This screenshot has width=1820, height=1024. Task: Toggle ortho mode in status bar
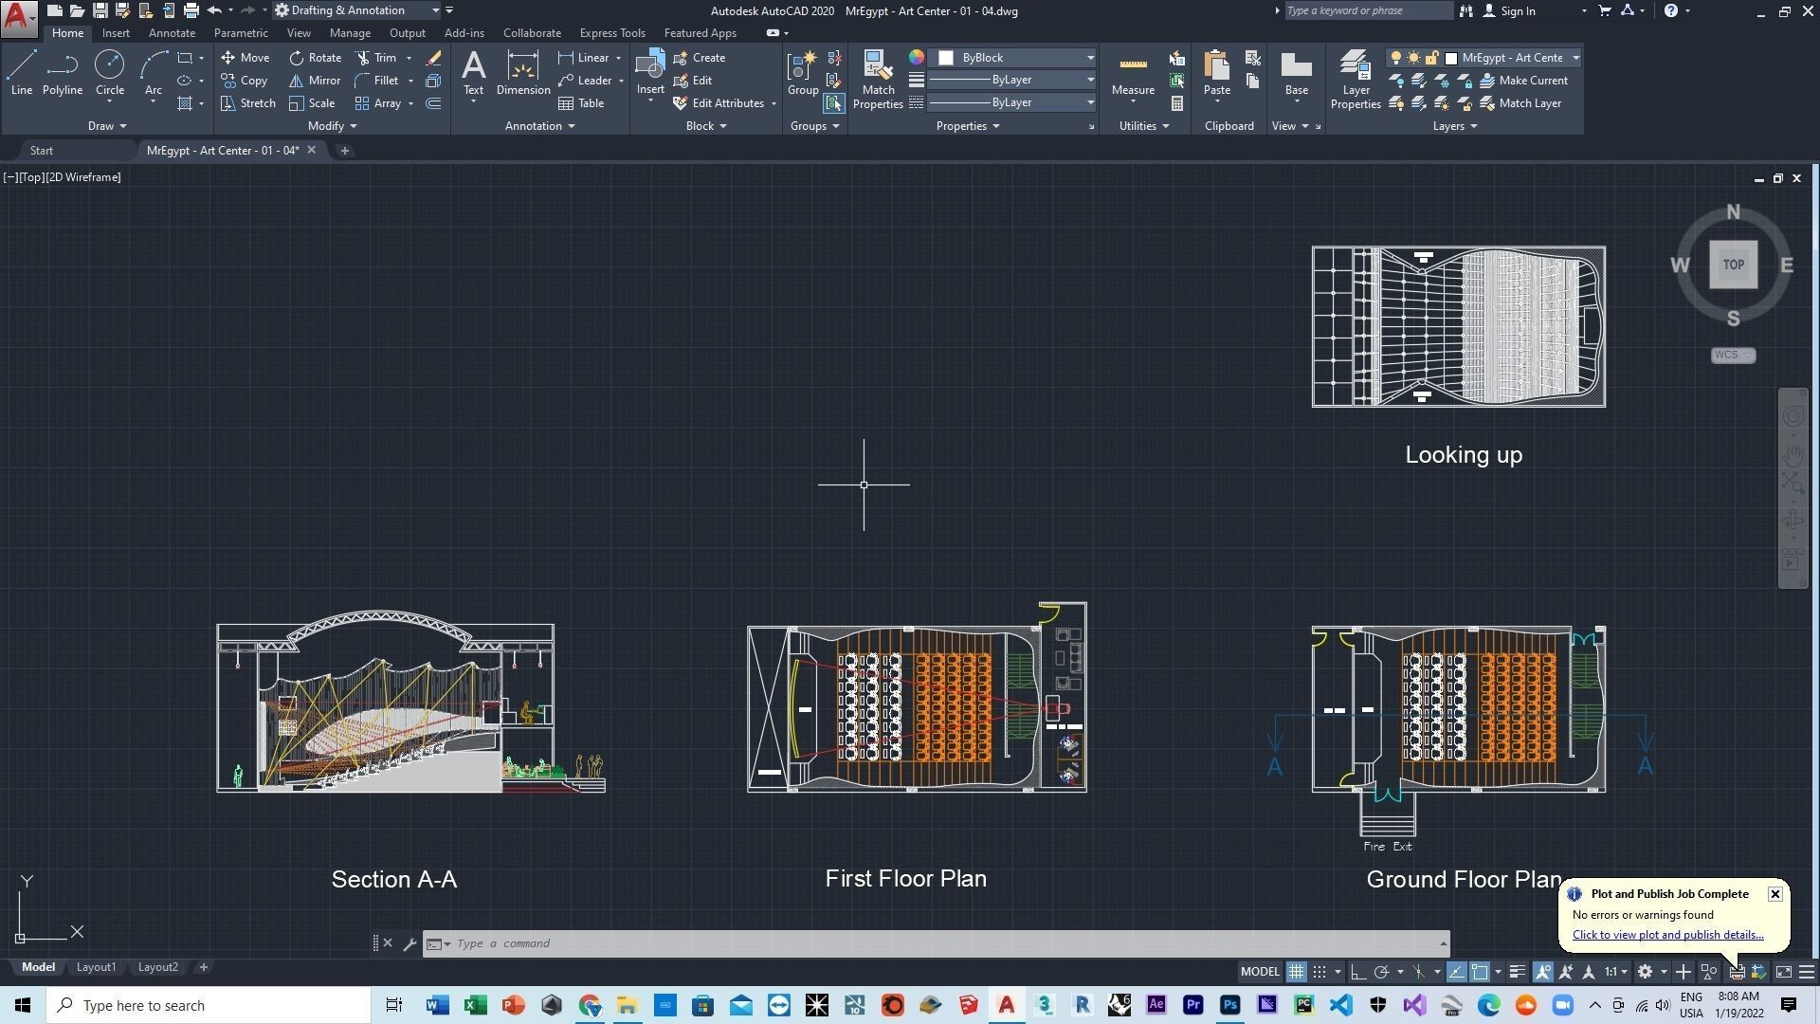tap(1357, 972)
